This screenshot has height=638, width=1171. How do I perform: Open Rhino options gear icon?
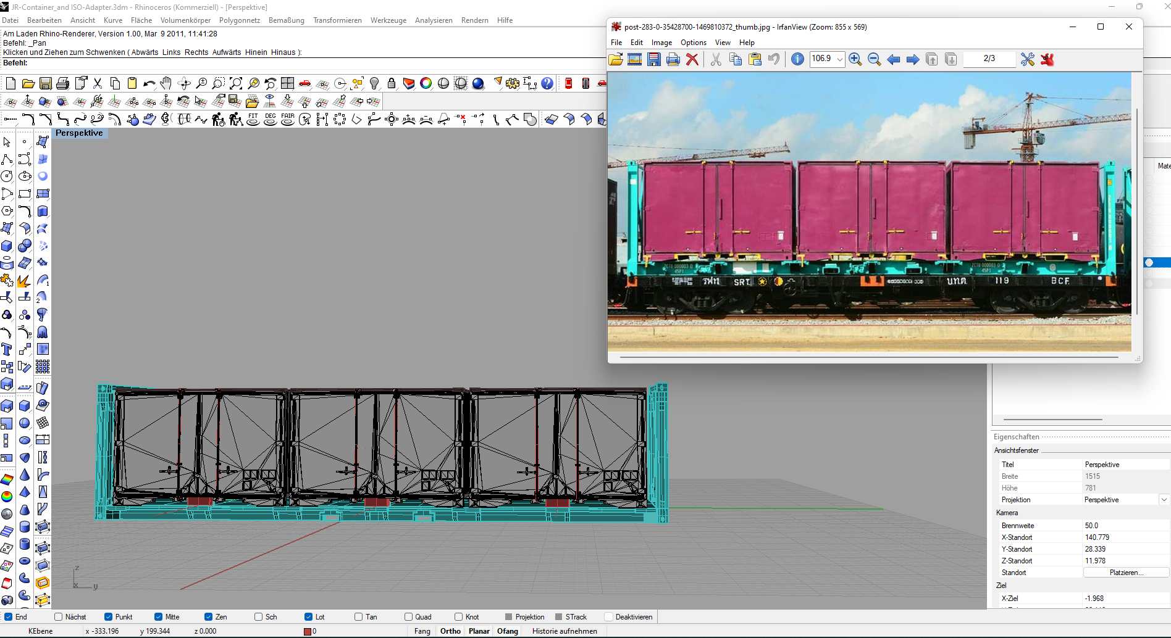(513, 83)
